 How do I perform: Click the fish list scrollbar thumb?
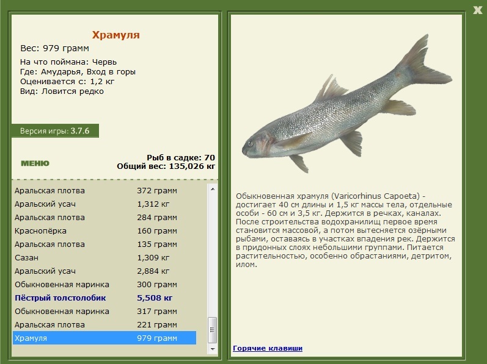(x=213, y=330)
